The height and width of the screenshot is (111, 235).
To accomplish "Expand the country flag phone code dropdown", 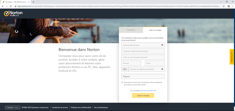I will [x=125, y=69].
